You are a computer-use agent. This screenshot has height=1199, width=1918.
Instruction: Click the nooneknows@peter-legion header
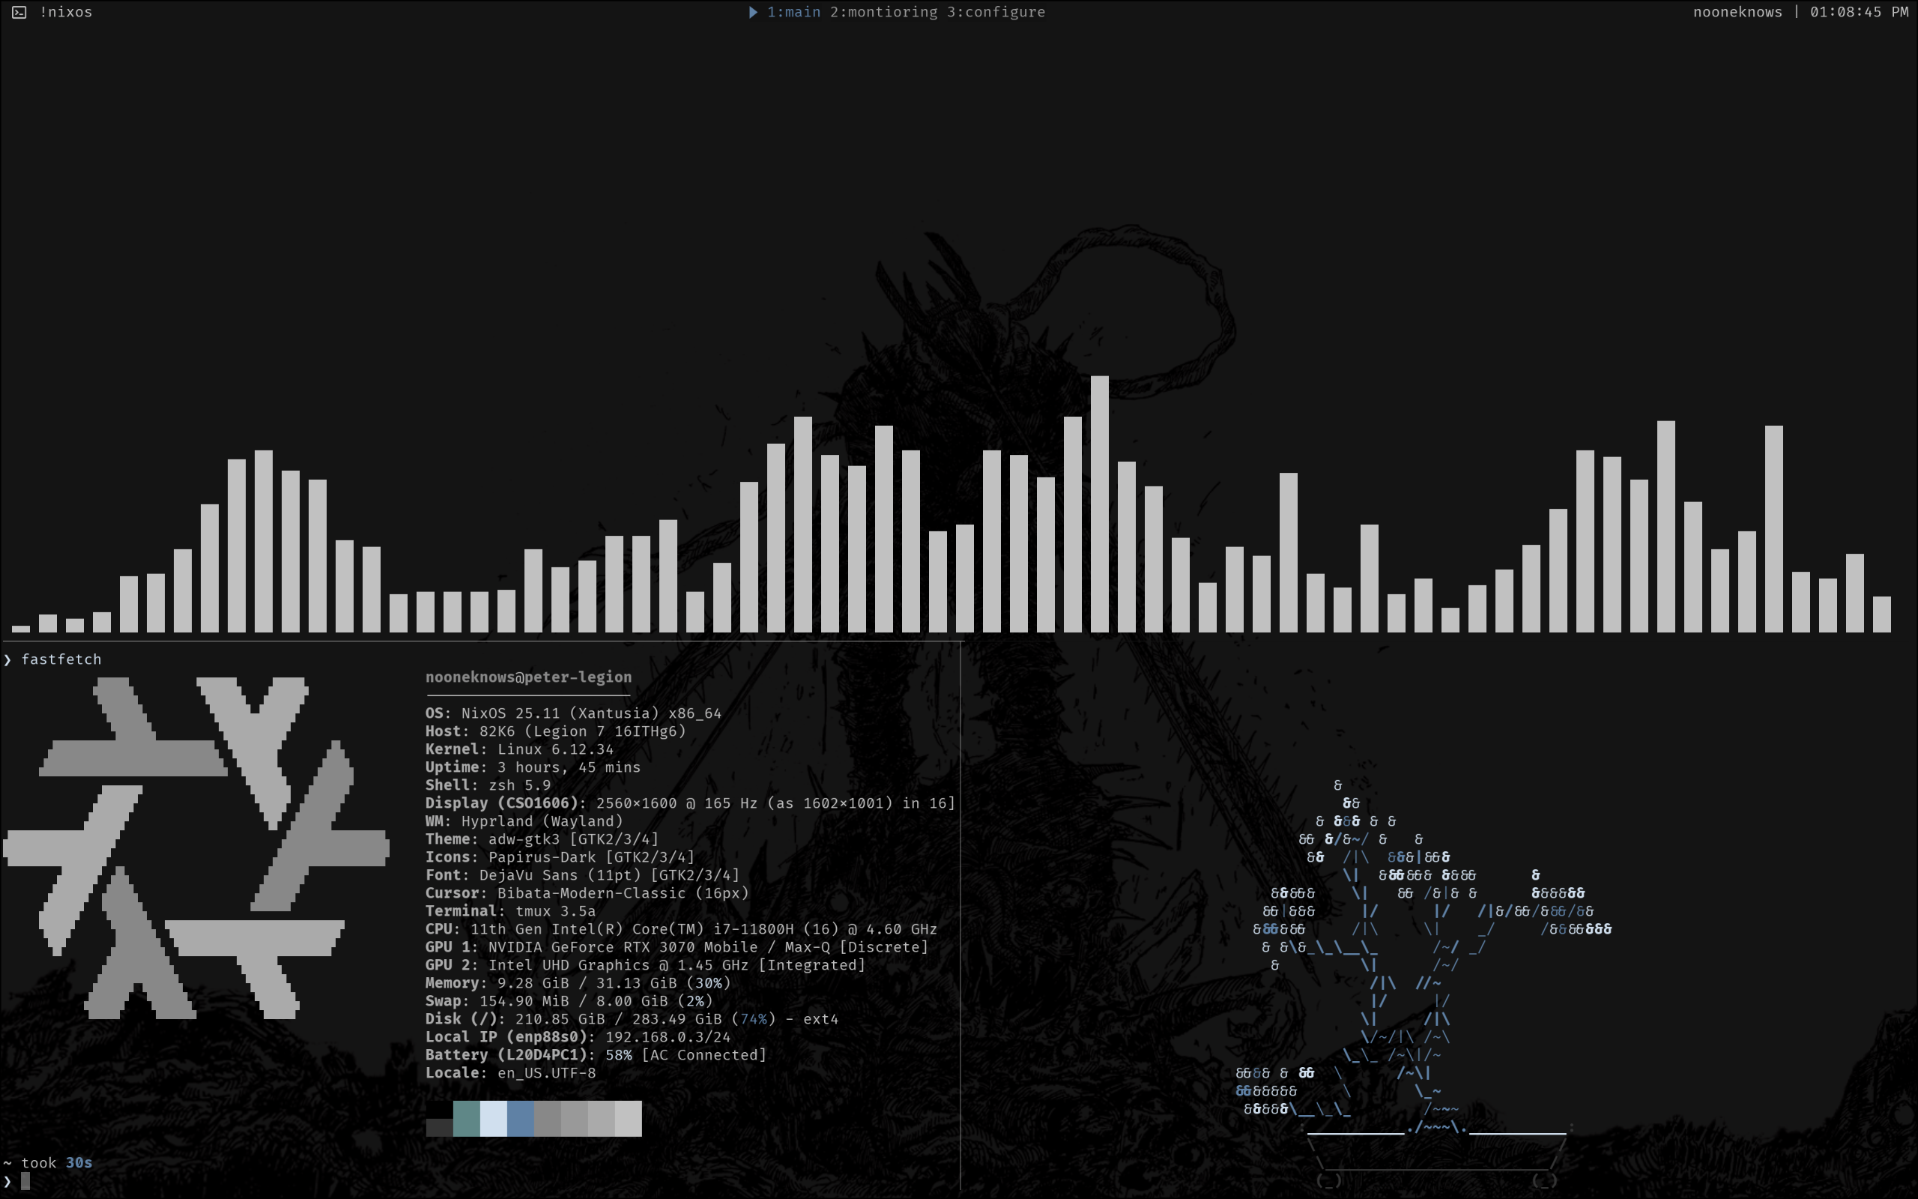click(x=529, y=677)
